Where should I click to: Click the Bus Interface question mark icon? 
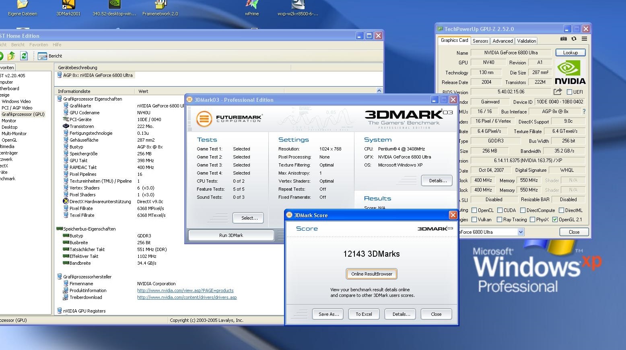[x=584, y=111]
